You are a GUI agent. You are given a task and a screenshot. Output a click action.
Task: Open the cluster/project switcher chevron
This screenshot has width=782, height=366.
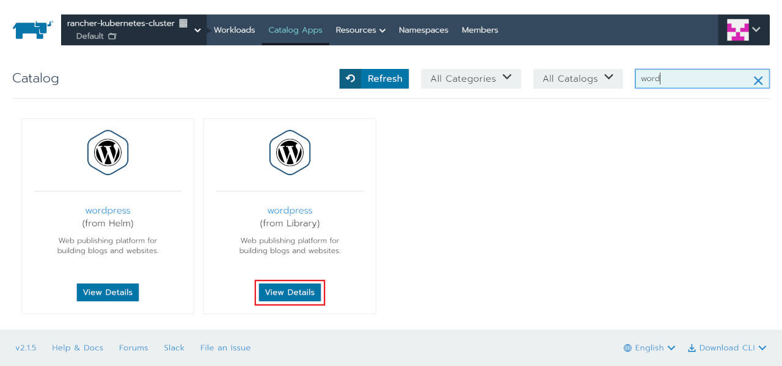point(197,30)
